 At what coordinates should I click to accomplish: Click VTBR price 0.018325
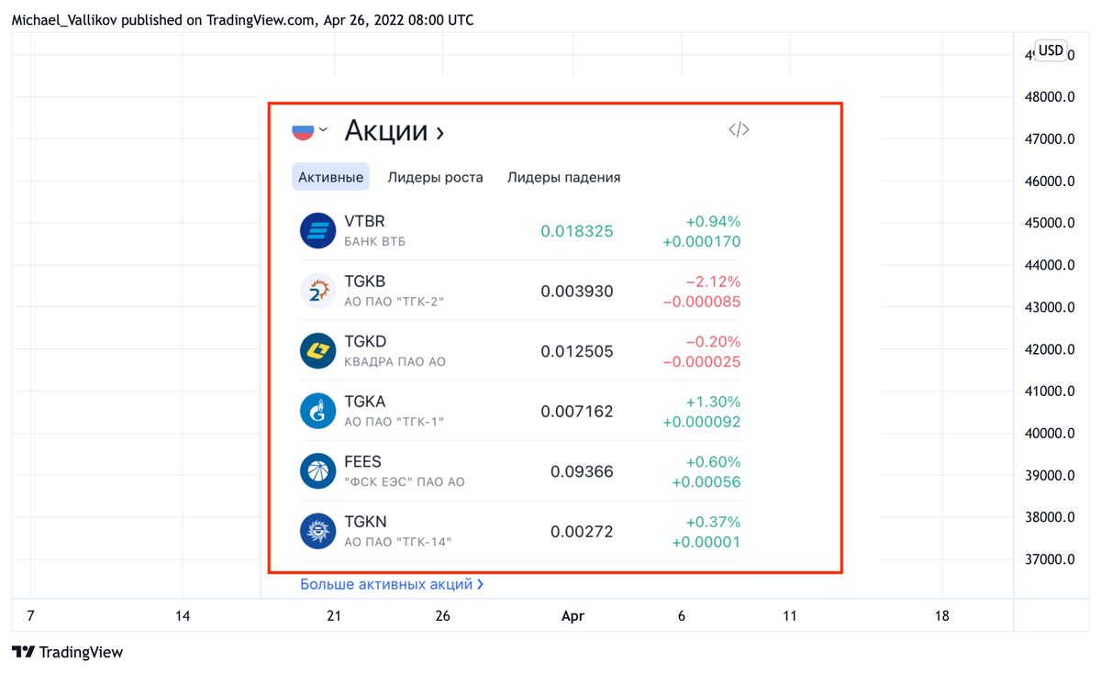pos(576,231)
